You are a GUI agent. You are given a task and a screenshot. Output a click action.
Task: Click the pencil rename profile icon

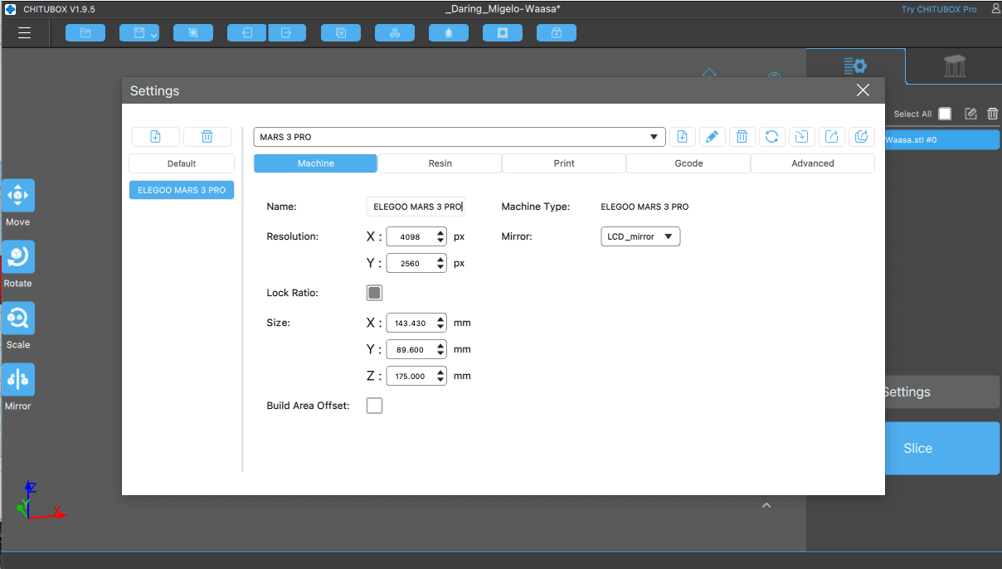[x=712, y=137]
